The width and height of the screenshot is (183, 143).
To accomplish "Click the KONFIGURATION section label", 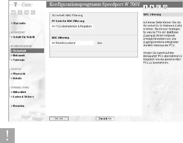I will coord(21,46).
